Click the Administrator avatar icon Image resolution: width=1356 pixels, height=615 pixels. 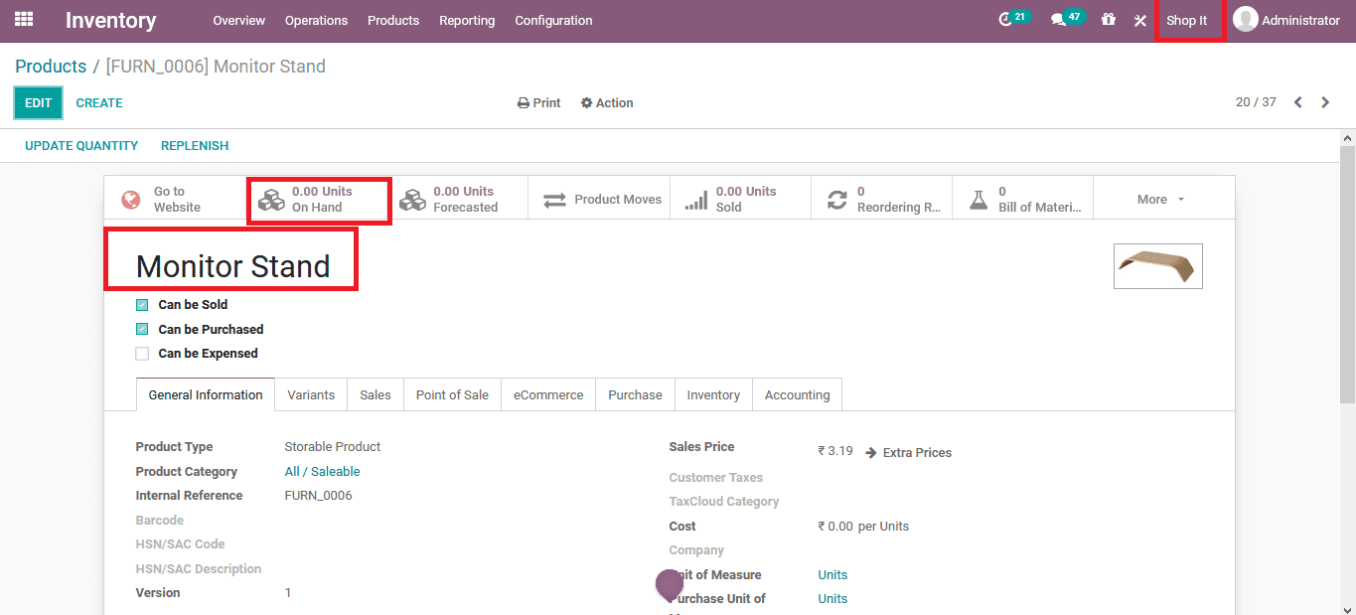click(x=1245, y=20)
